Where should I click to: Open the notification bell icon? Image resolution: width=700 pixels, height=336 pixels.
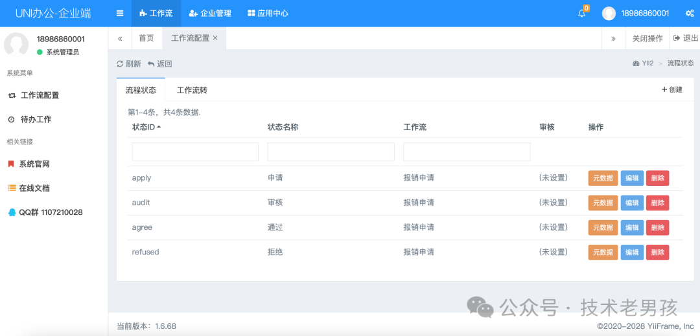point(582,13)
